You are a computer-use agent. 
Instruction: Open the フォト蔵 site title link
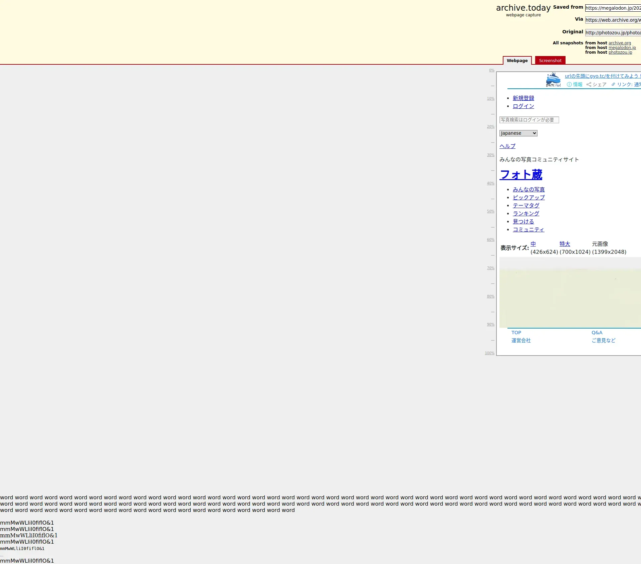[521, 175]
